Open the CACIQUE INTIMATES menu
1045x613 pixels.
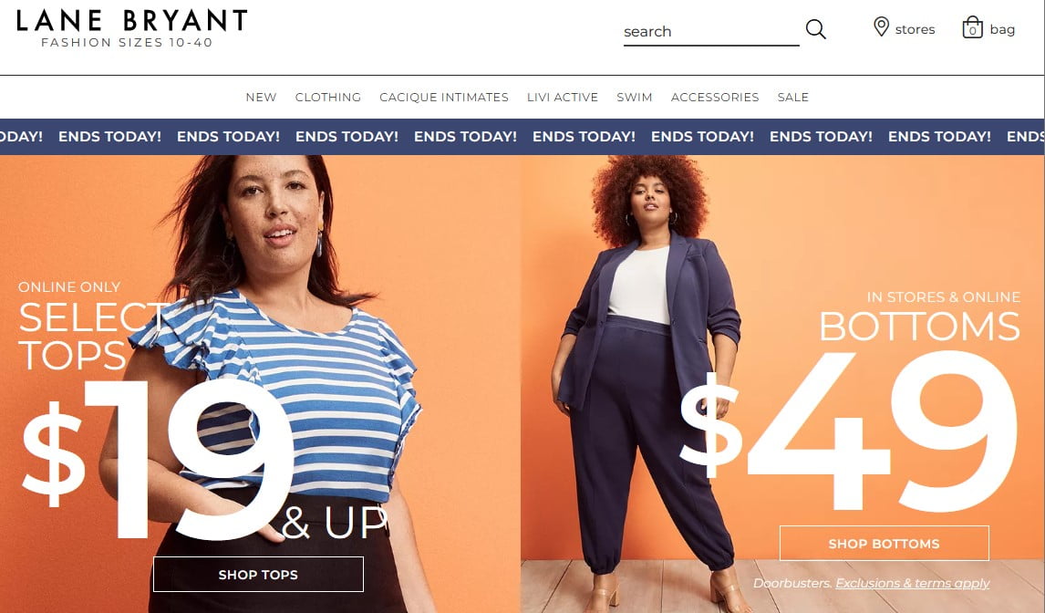[x=444, y=98]
